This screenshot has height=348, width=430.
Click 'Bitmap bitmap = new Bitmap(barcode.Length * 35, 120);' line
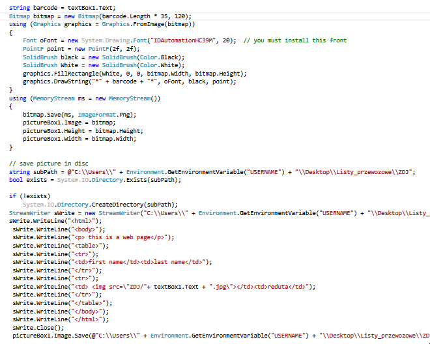pos(100,16)
